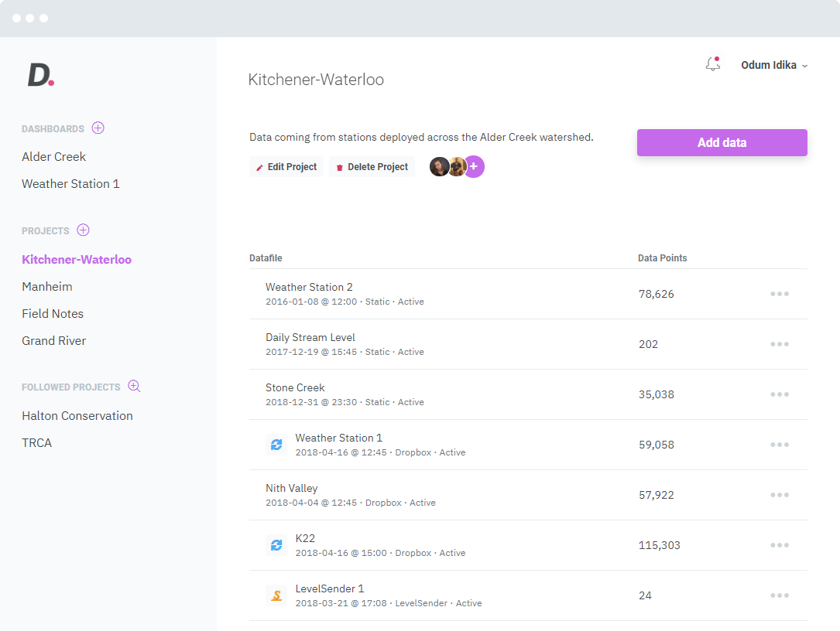Add a collaborator using the plus avatar icon
The image size is (840, 631).
tap(474, 166)
